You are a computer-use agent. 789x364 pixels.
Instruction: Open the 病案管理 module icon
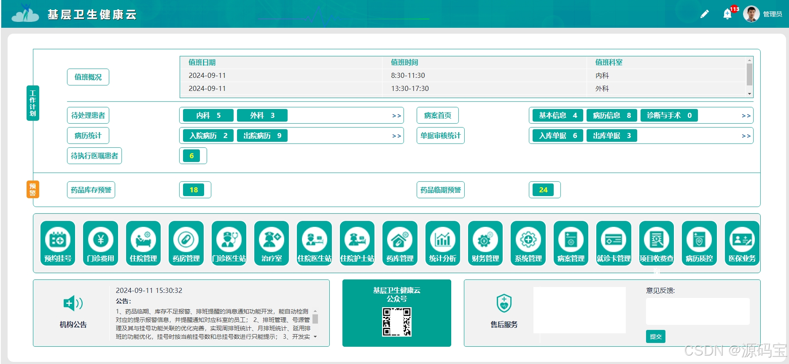click(571, 243)
